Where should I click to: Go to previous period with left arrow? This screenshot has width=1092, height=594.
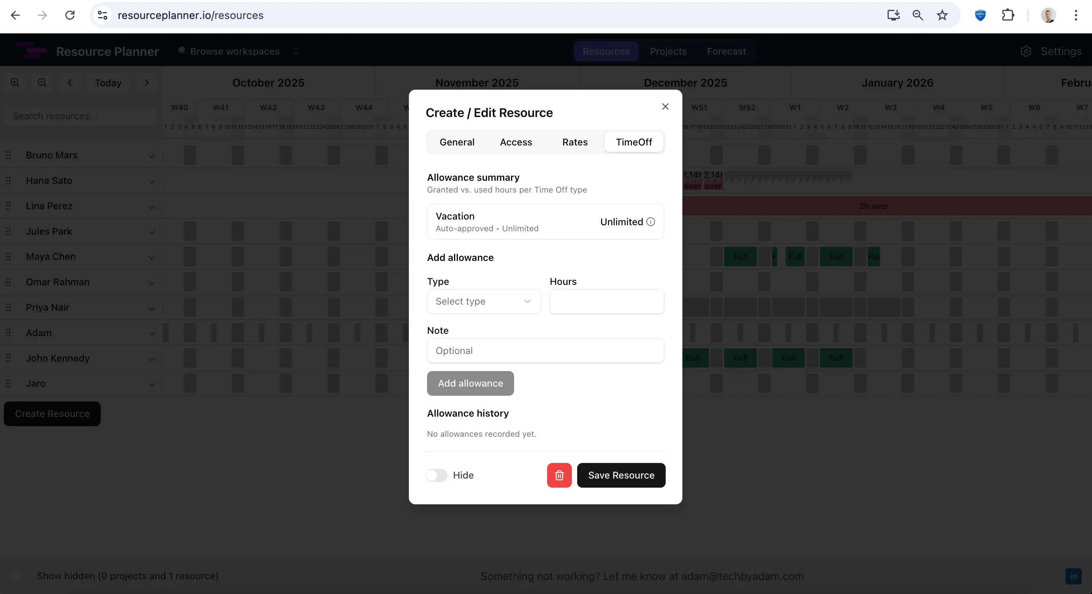click(x=70, y=82)
